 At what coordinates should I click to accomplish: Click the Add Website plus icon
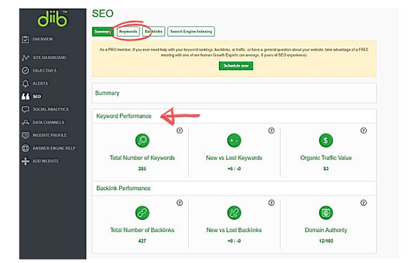pyautogui.click(x=25, y=161)
